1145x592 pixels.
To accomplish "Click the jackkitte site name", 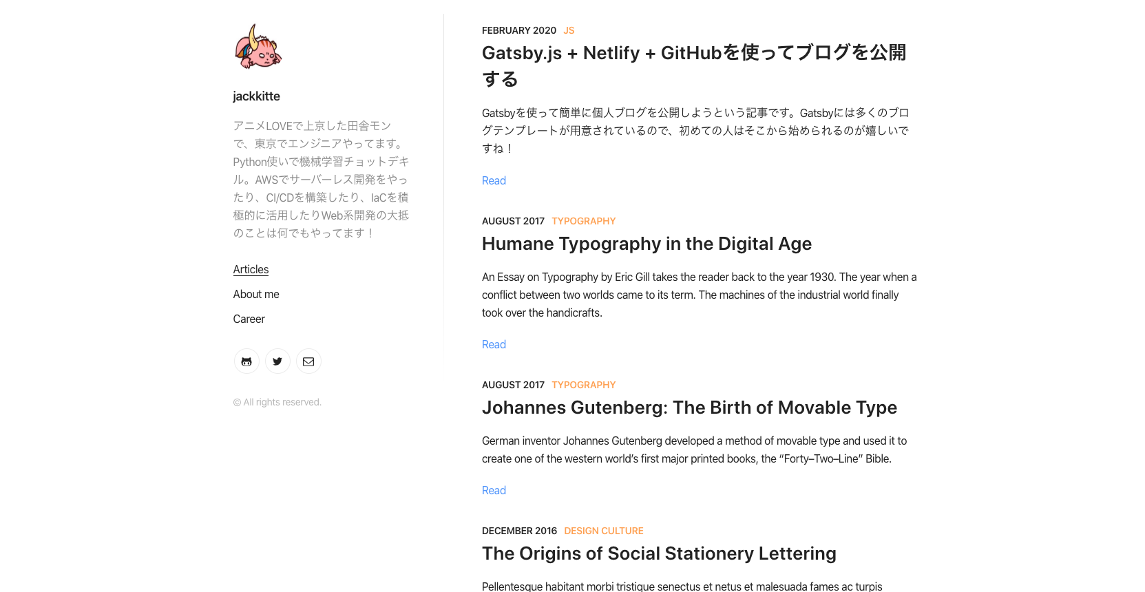I will (x=256, y=96).
